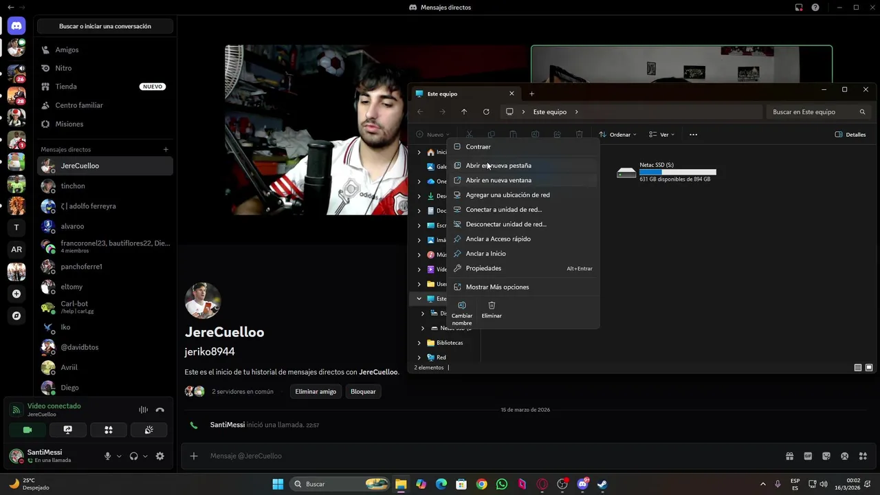This screenshot has width=880, height=495.
Task: Deafen with the headphones icon
Action: point(133,456)
